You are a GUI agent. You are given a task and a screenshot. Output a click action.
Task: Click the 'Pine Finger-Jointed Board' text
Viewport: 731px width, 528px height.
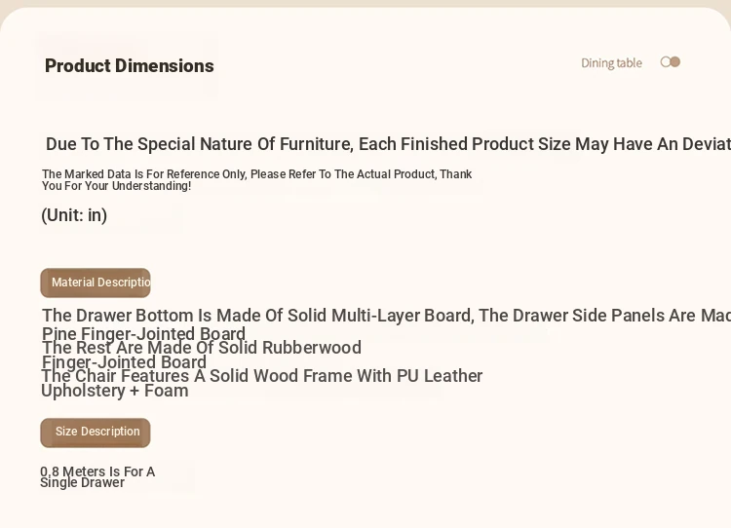[x=143, y=334]
